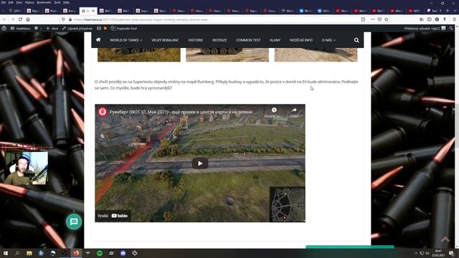Image resolution: width=459 pixels, height=258 pixels.
Task: Open the HISTORIE menu item
Action: point(196,40)
